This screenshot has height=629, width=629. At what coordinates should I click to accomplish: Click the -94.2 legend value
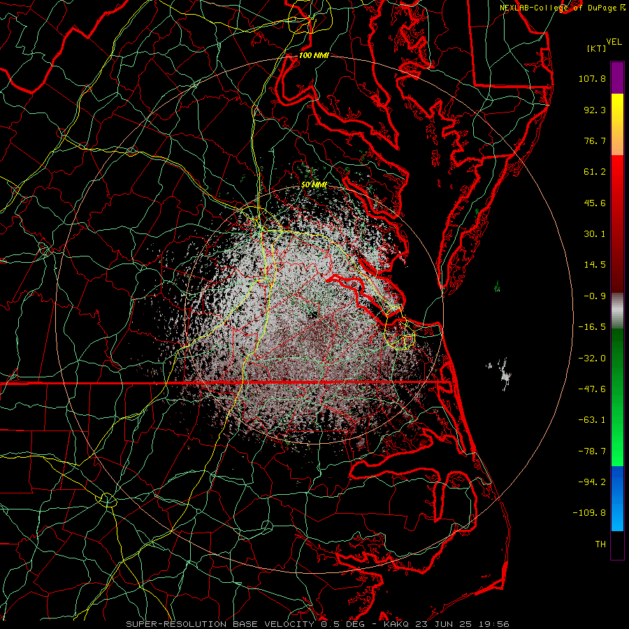pyautogui.click(x=592, y=482)
